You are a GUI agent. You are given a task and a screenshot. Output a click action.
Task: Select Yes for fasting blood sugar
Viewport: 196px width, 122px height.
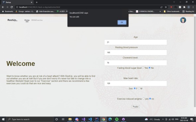click(143, 68)
